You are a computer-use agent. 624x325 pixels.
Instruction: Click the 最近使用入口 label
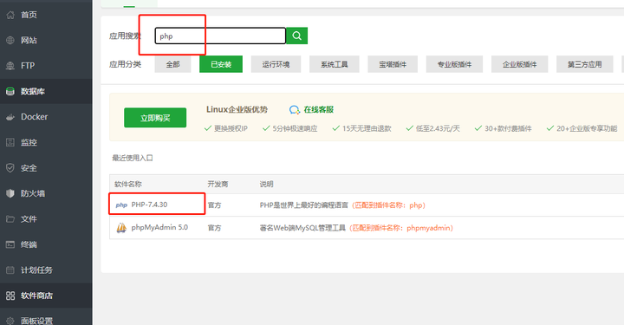coord(133,159)
